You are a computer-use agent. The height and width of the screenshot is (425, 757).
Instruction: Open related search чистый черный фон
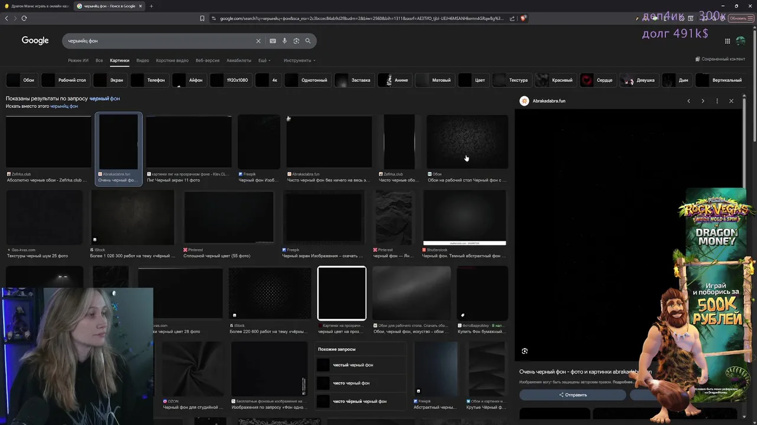click(361, 365)
